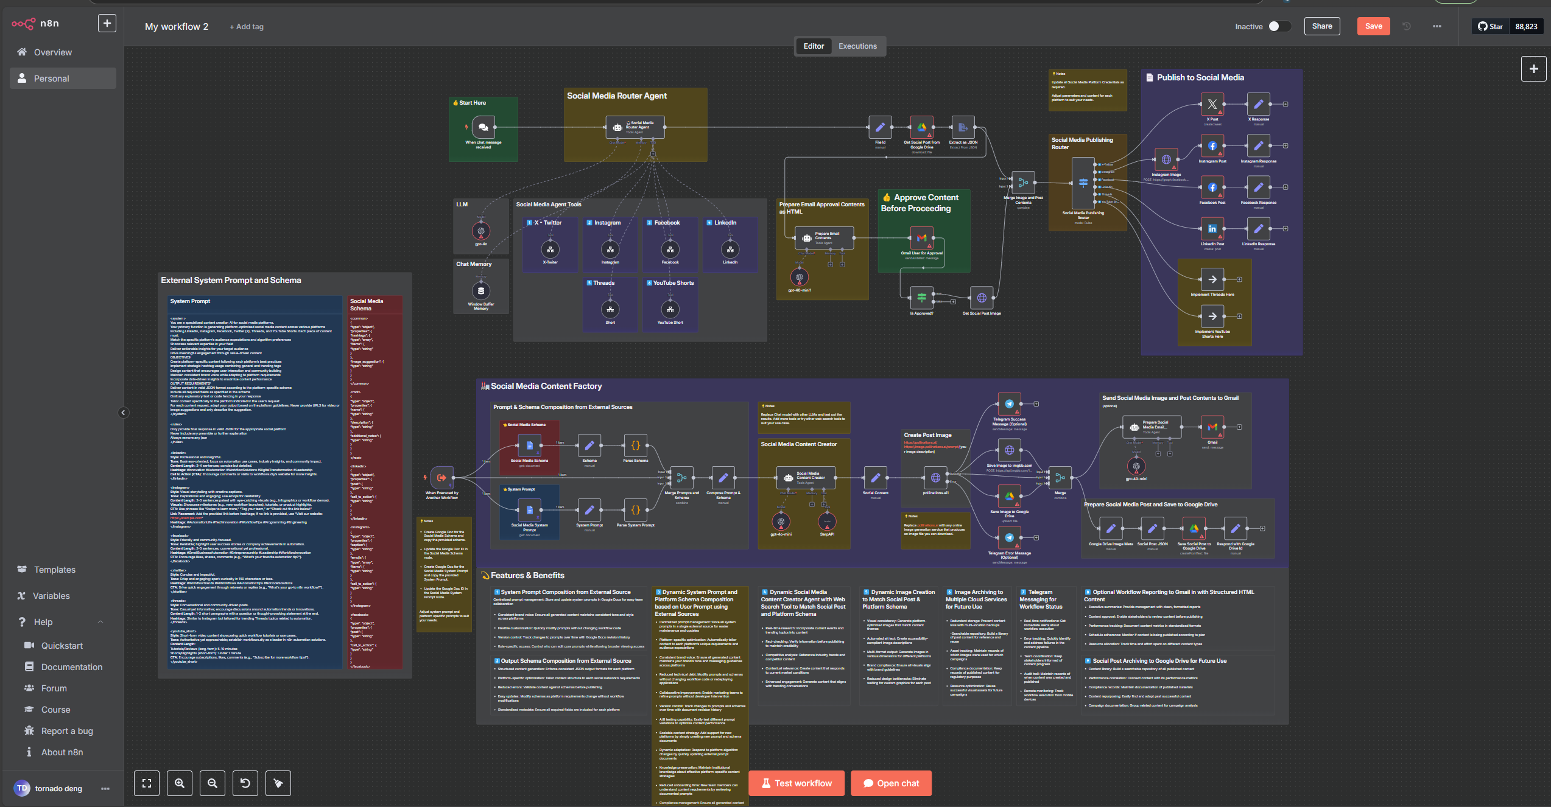The width and height of the screenshot is (1551, 807).
Task: Select the Editor tab
Action: click(x=814, y=46)
